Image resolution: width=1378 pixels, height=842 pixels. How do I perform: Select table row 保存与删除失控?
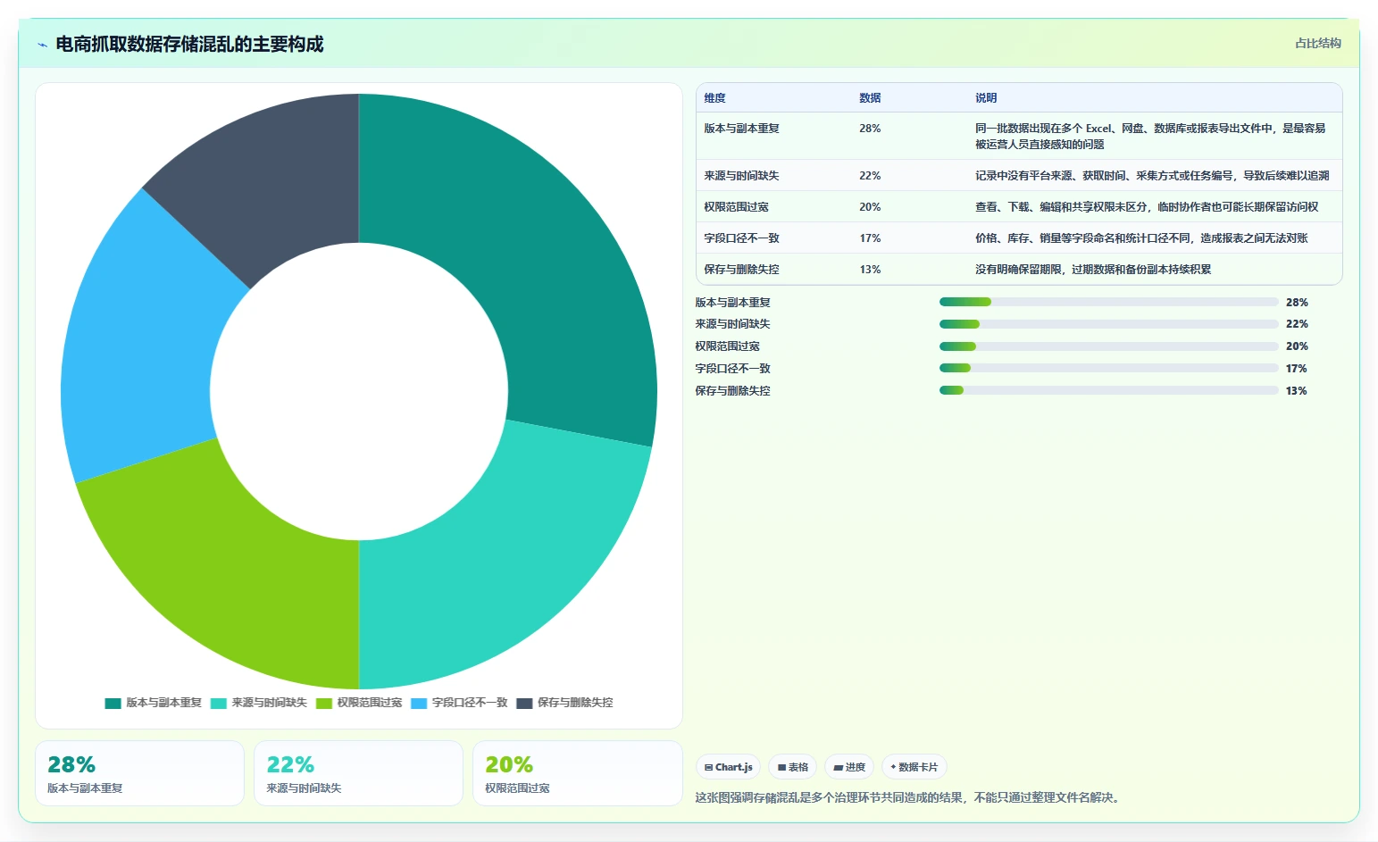click(1019, 270)
